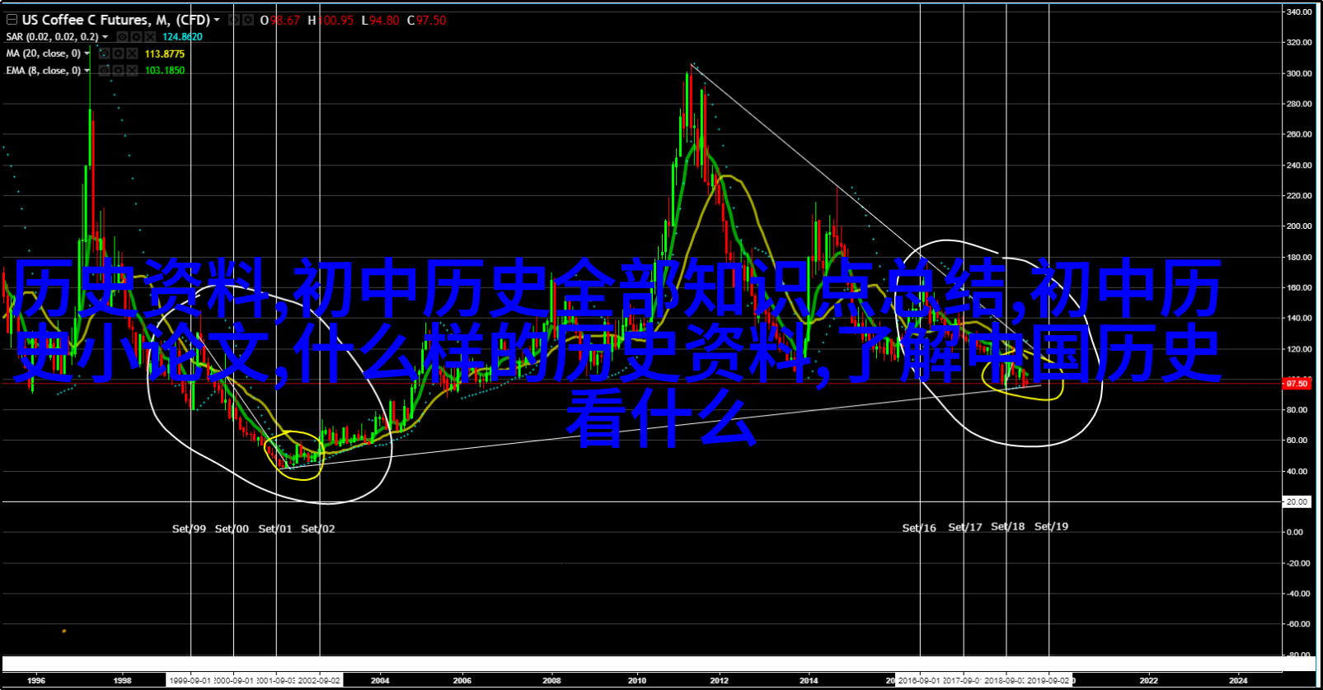
Task: Expand the US Coffee C Futures title dropdown arrow
Action: point(217,20)
